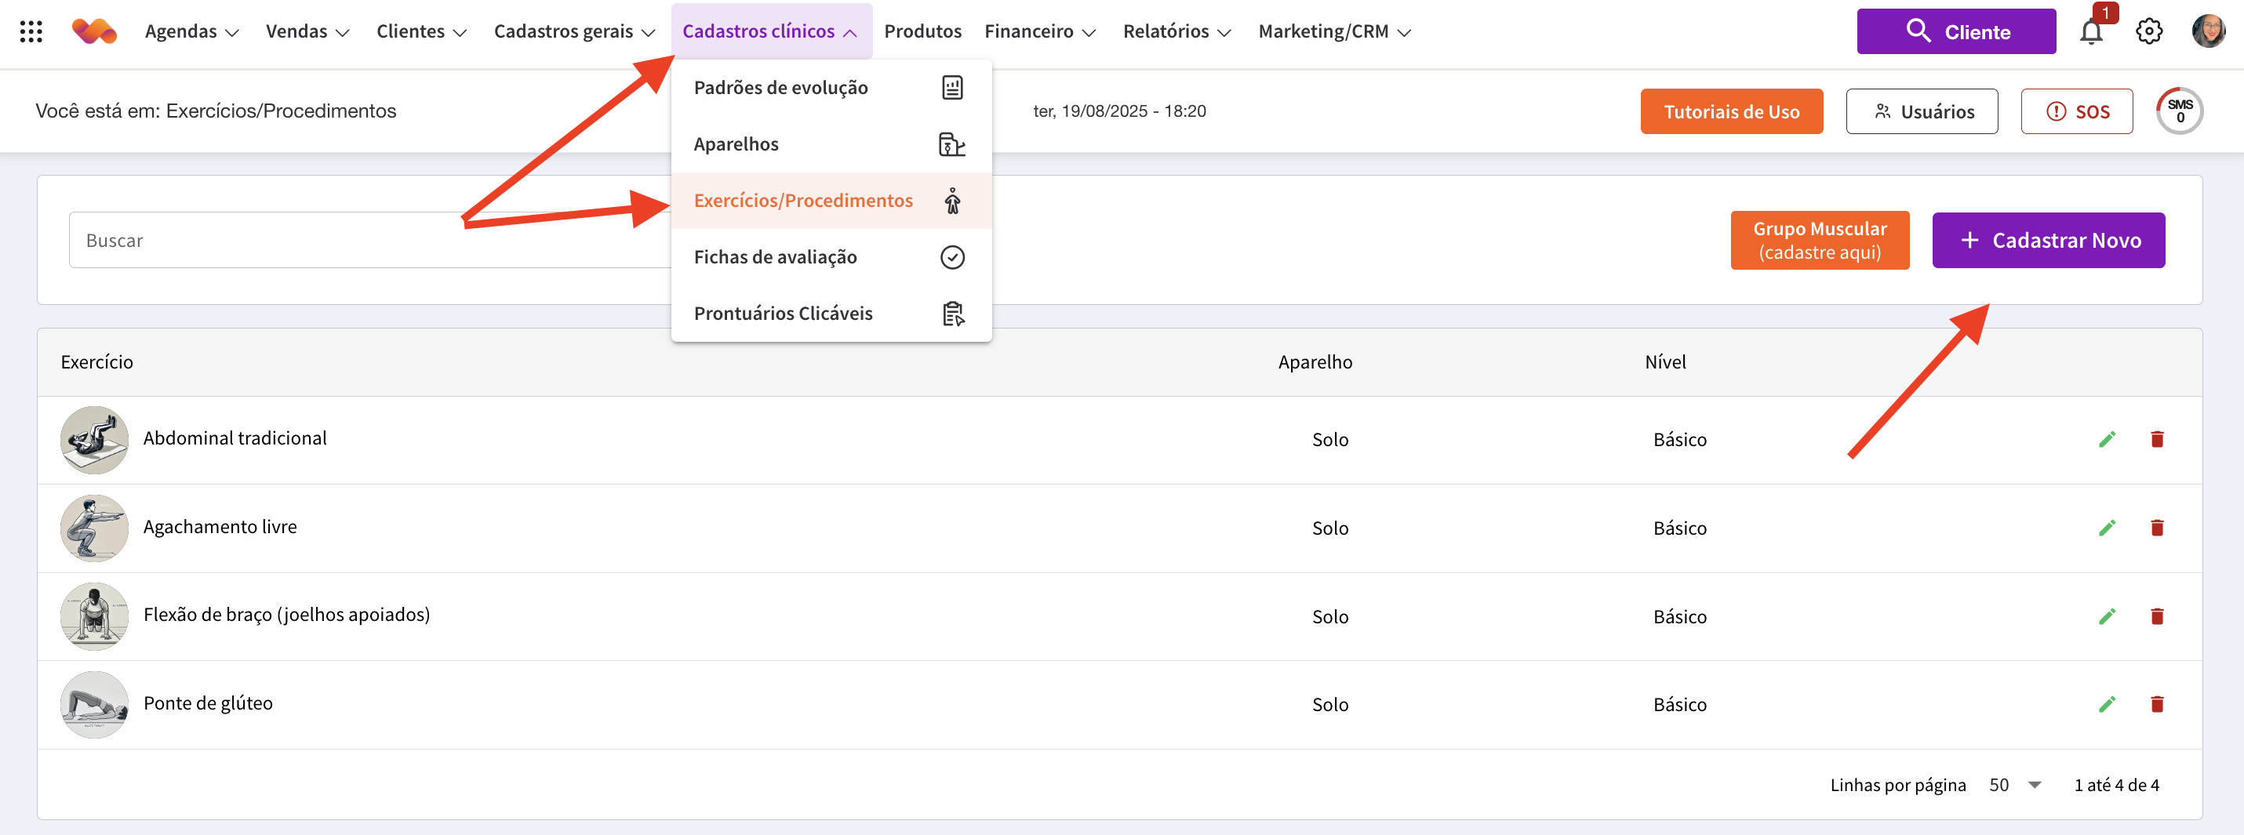
Task: Open the Relatórios dropdown menu
Action: (1176, 32)
